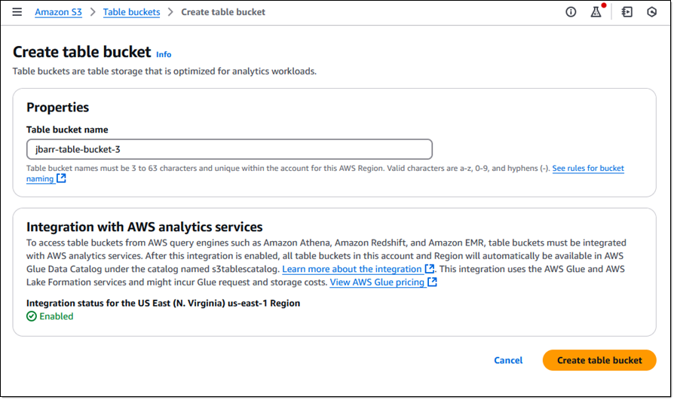Click the Create table bucket breadcrumb text
This screenshot has width=674, height=400.
(x=223, y=12)
